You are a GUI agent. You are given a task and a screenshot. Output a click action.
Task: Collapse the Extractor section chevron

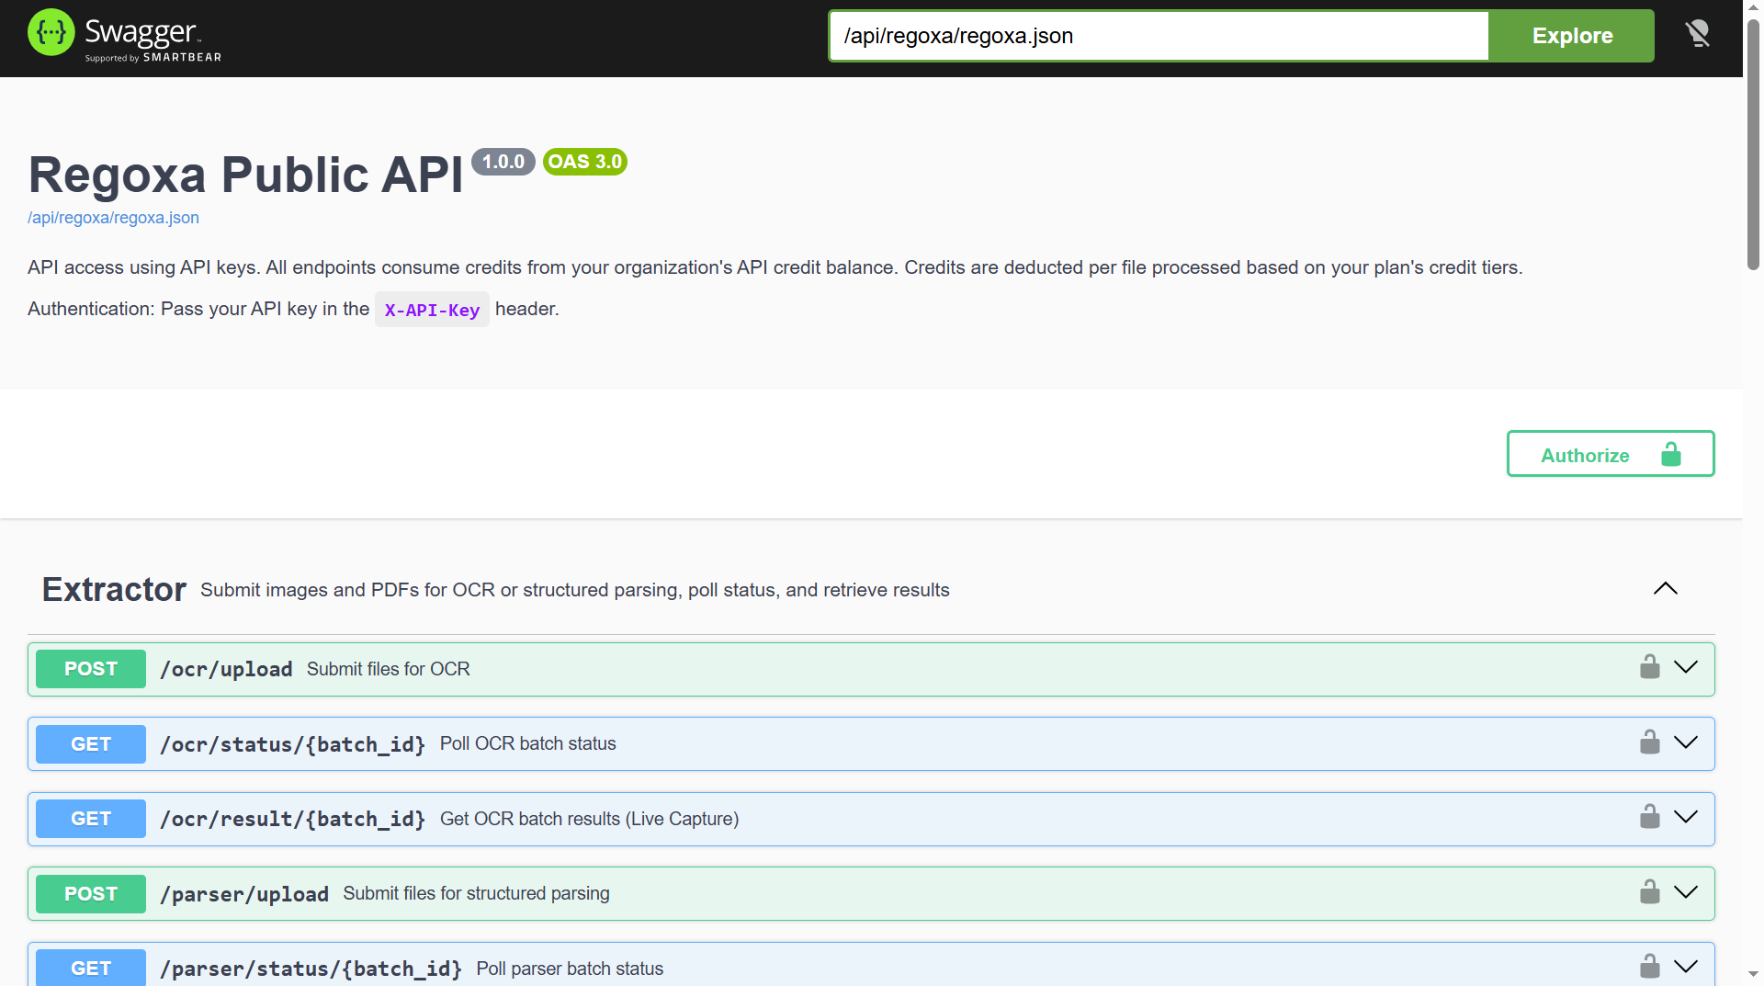coord(1666,589)
